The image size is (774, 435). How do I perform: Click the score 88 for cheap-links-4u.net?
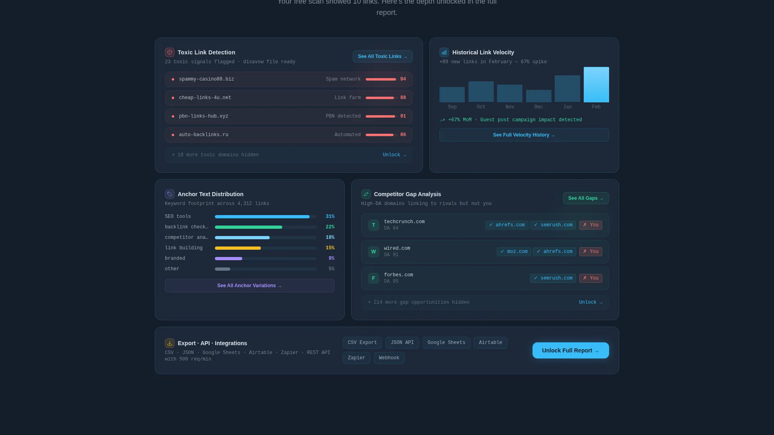pyautogui.click(x=403, y=98)
